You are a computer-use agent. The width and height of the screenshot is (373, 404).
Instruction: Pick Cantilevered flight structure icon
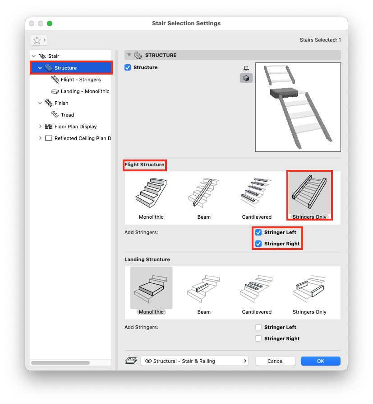point(257,193)
